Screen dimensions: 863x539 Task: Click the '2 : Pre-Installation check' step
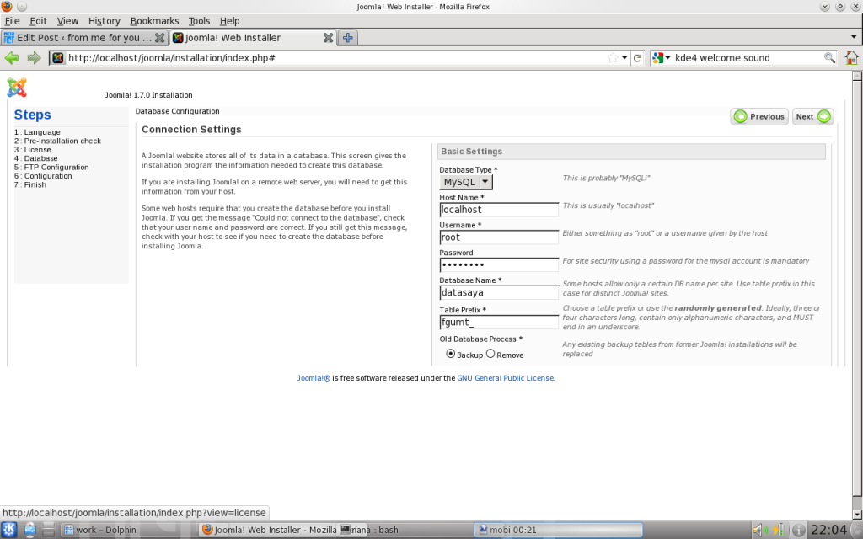point(58,141)
